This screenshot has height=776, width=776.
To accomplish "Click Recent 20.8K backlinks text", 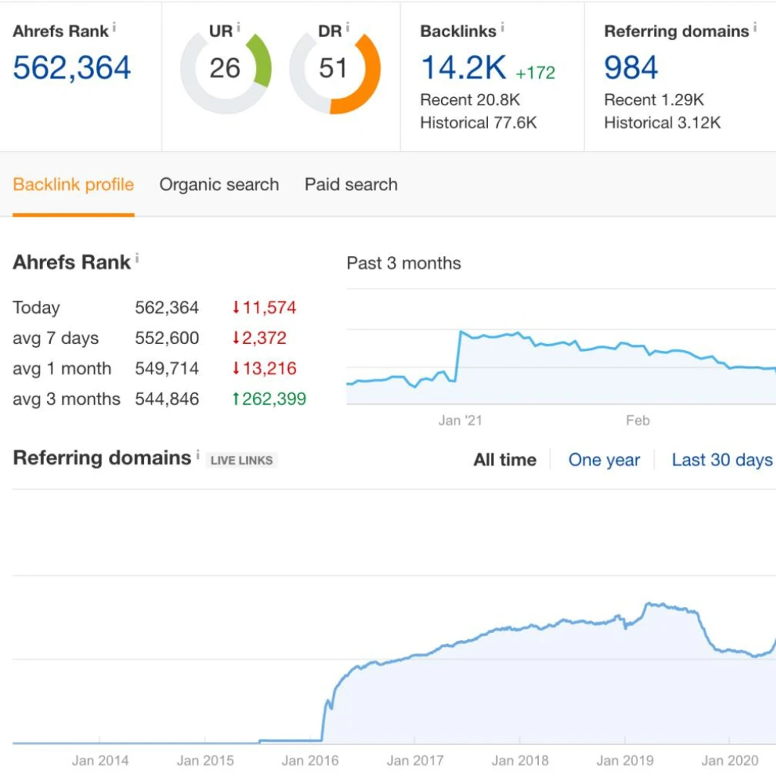I will pos(470,100).
